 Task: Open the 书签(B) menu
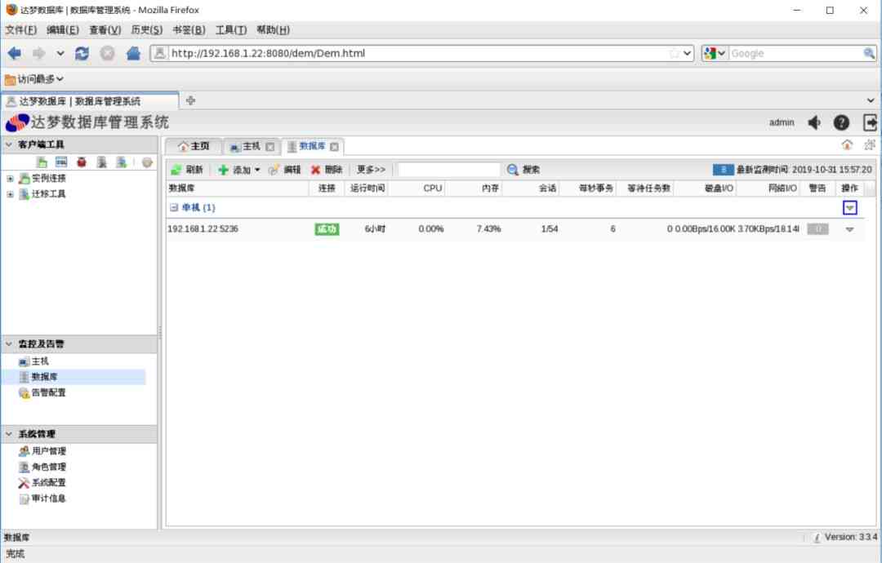pyautogui.click(x=189, y=29)
